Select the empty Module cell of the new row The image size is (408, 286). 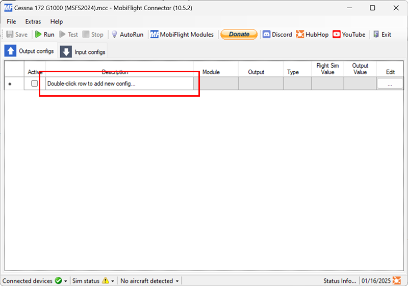pos(216,83)
